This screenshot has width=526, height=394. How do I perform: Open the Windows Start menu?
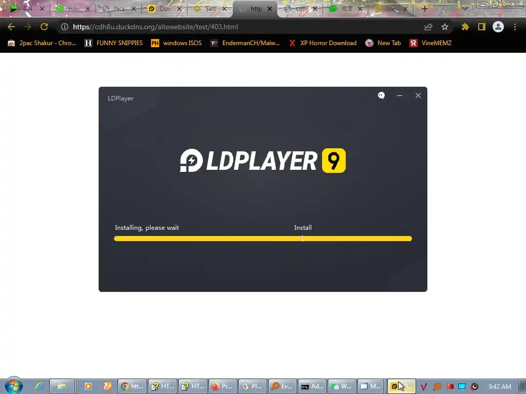13,386
